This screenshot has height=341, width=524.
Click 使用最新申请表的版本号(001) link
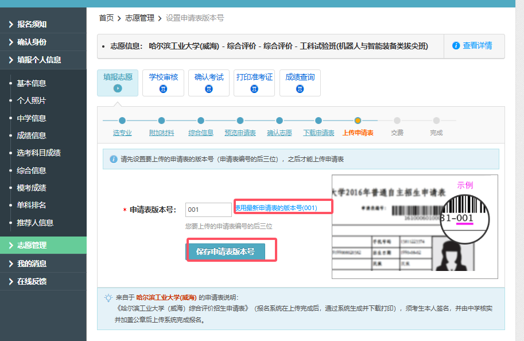[x=276, y=207]
